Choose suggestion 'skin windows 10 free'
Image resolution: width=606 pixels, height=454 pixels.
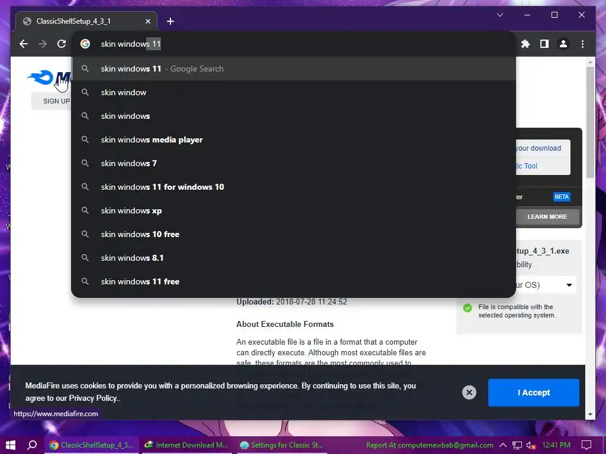point(294,234)
